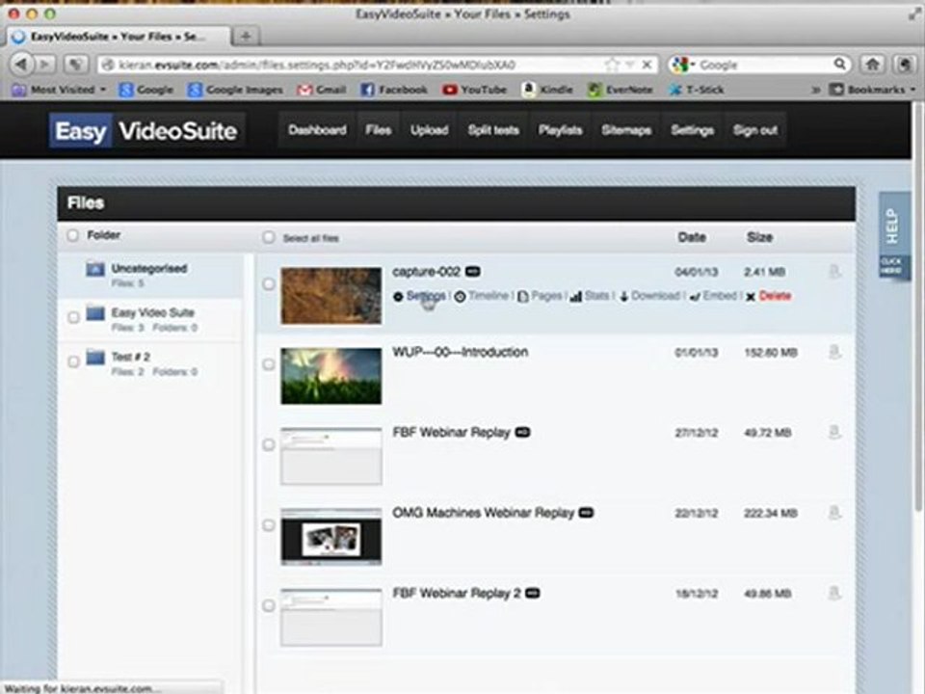This screenshot has height=694, width=925.
Task: Click the user icon on OMG Machines row
Action: tap(834, 513)
